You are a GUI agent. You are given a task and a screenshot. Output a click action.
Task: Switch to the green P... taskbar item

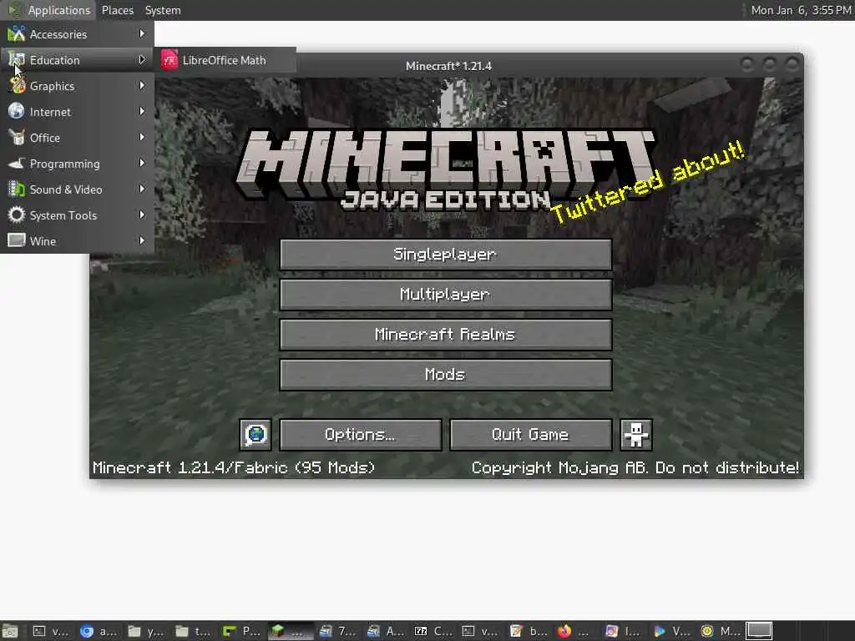pos(243,631)
